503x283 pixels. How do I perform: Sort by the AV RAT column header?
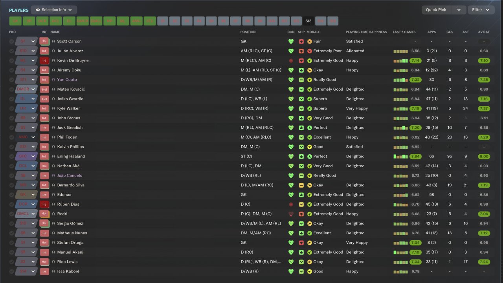[x=484, y=32]
